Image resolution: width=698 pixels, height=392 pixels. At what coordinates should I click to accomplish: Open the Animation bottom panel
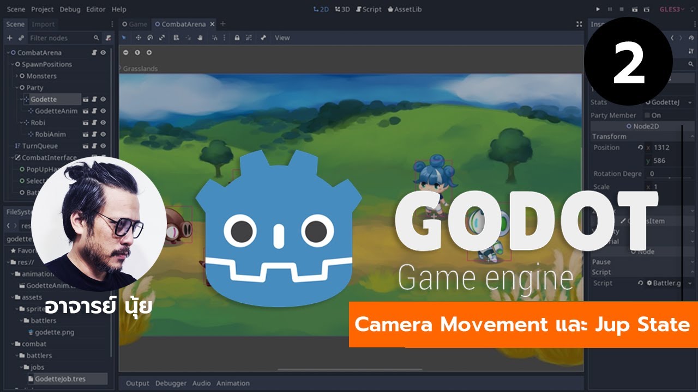233,383
